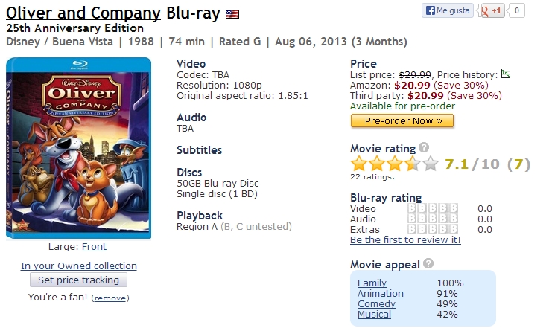Open In your Owned collection link
Screen dimensions: 549x328
[x=79, y=266]
